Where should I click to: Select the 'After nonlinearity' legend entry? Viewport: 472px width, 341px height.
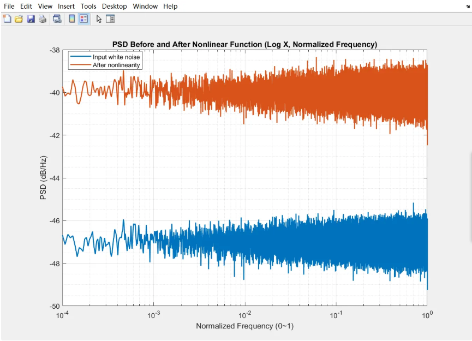point(117,65)
